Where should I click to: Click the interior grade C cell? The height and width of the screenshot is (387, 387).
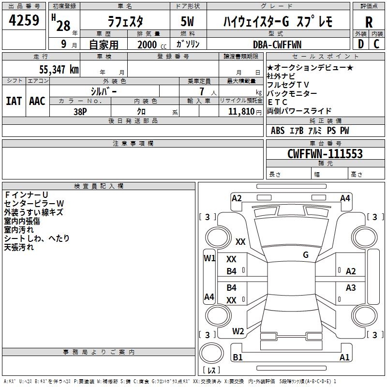377,44
